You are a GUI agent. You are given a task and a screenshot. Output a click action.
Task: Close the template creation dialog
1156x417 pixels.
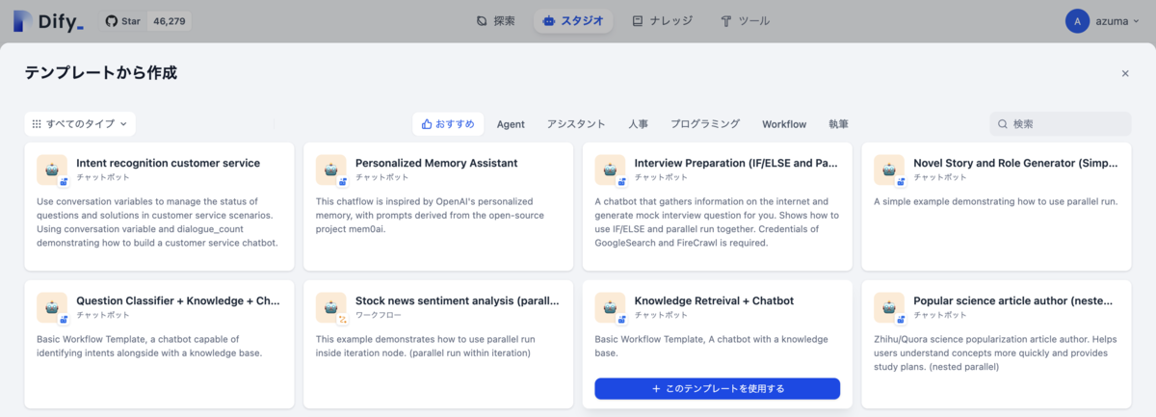coord(1125,73)
